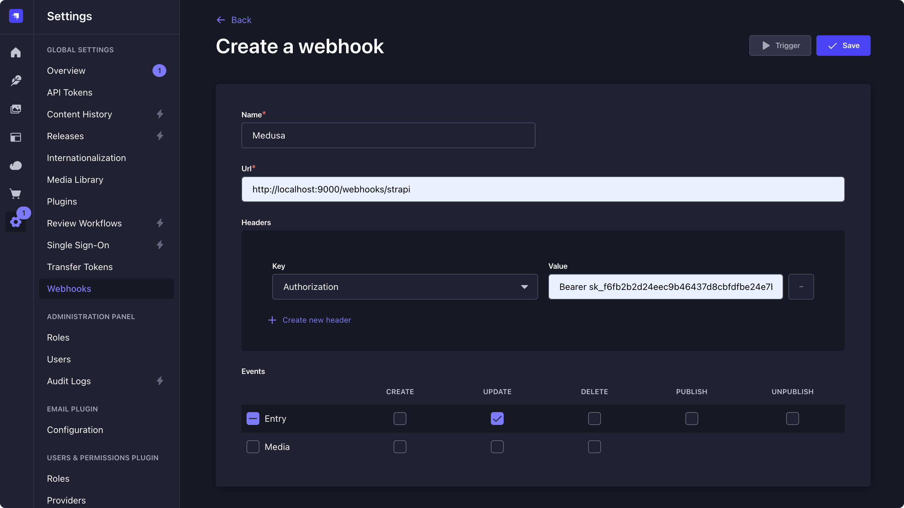Screen dimensions: 904x508
Task: Open the Media Library image icon
Action: coord(16,109)
